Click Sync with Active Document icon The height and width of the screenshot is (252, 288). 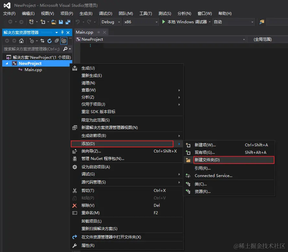(x=42, y=41)
